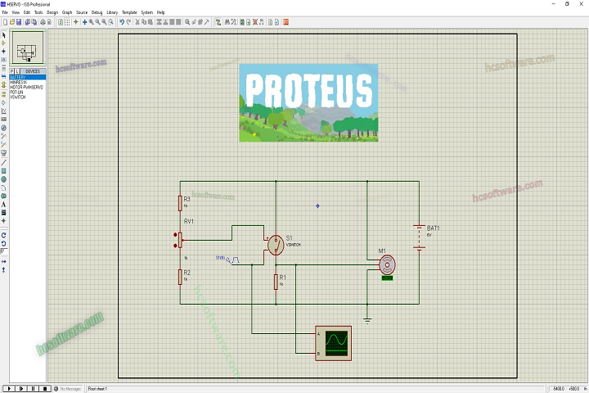Open the Design menu
This screenshot has height=393, width=589.
click(52, 12)
